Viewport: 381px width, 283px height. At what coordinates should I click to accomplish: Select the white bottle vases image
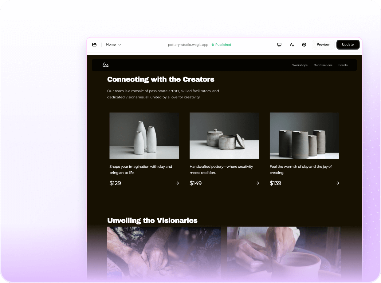pos(144,135)
